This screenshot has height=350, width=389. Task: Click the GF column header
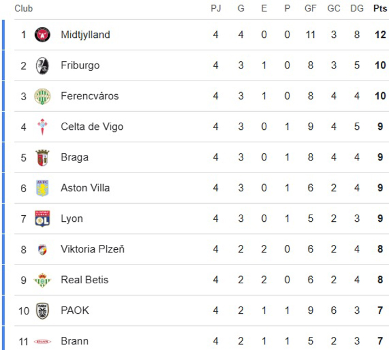point(311,9)
